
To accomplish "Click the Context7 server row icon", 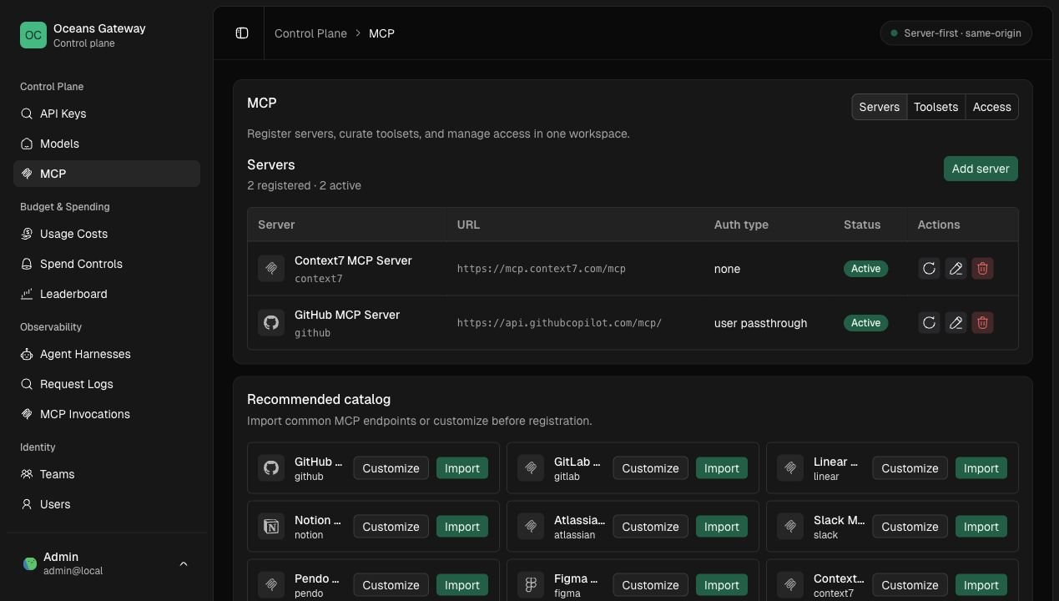I will pyautogui.click(x=271, y=269).
